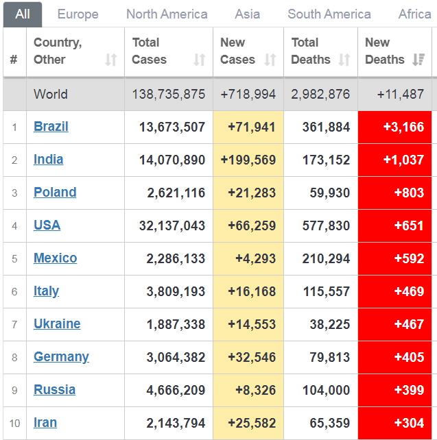Open the Europe tab
The image size is (437, 440).
pyautogui.click(x=78, y=14)
